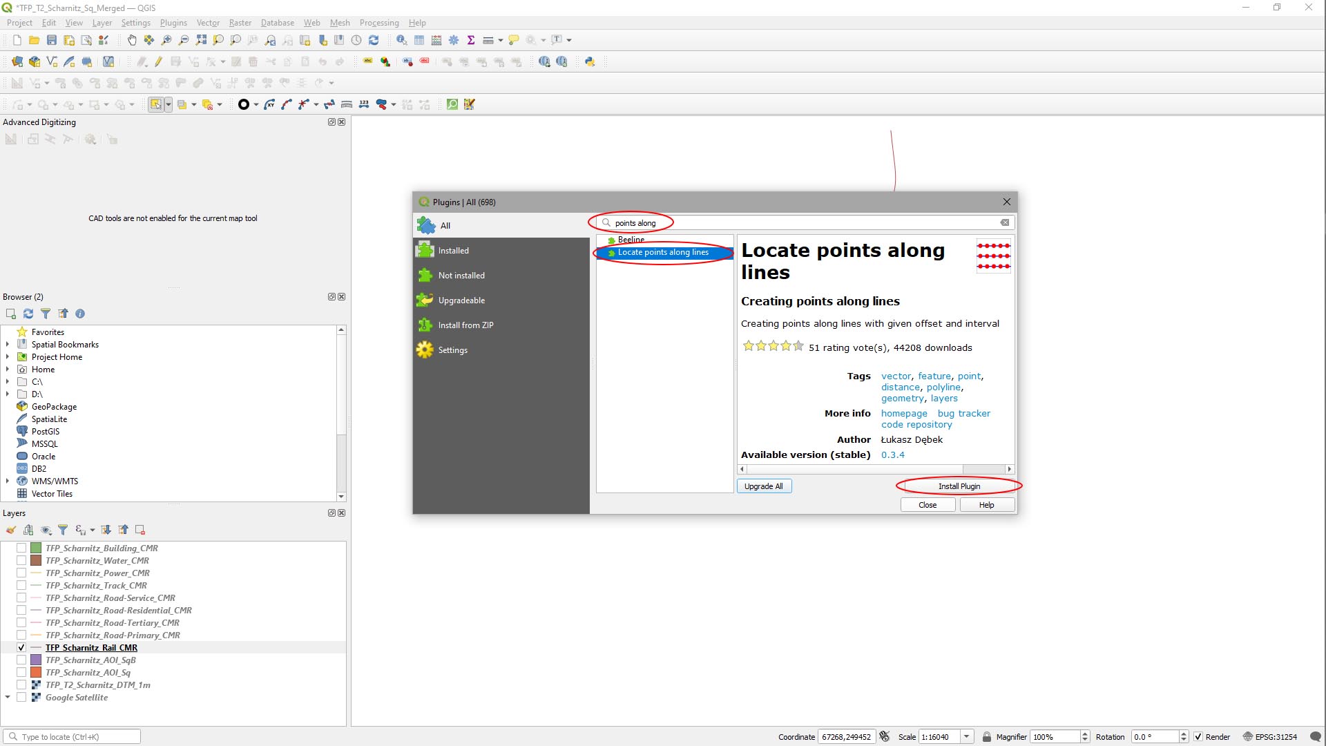Click the Toggle Editing pencil icon
Screen dimensions: 1326x746
[158, 61]
